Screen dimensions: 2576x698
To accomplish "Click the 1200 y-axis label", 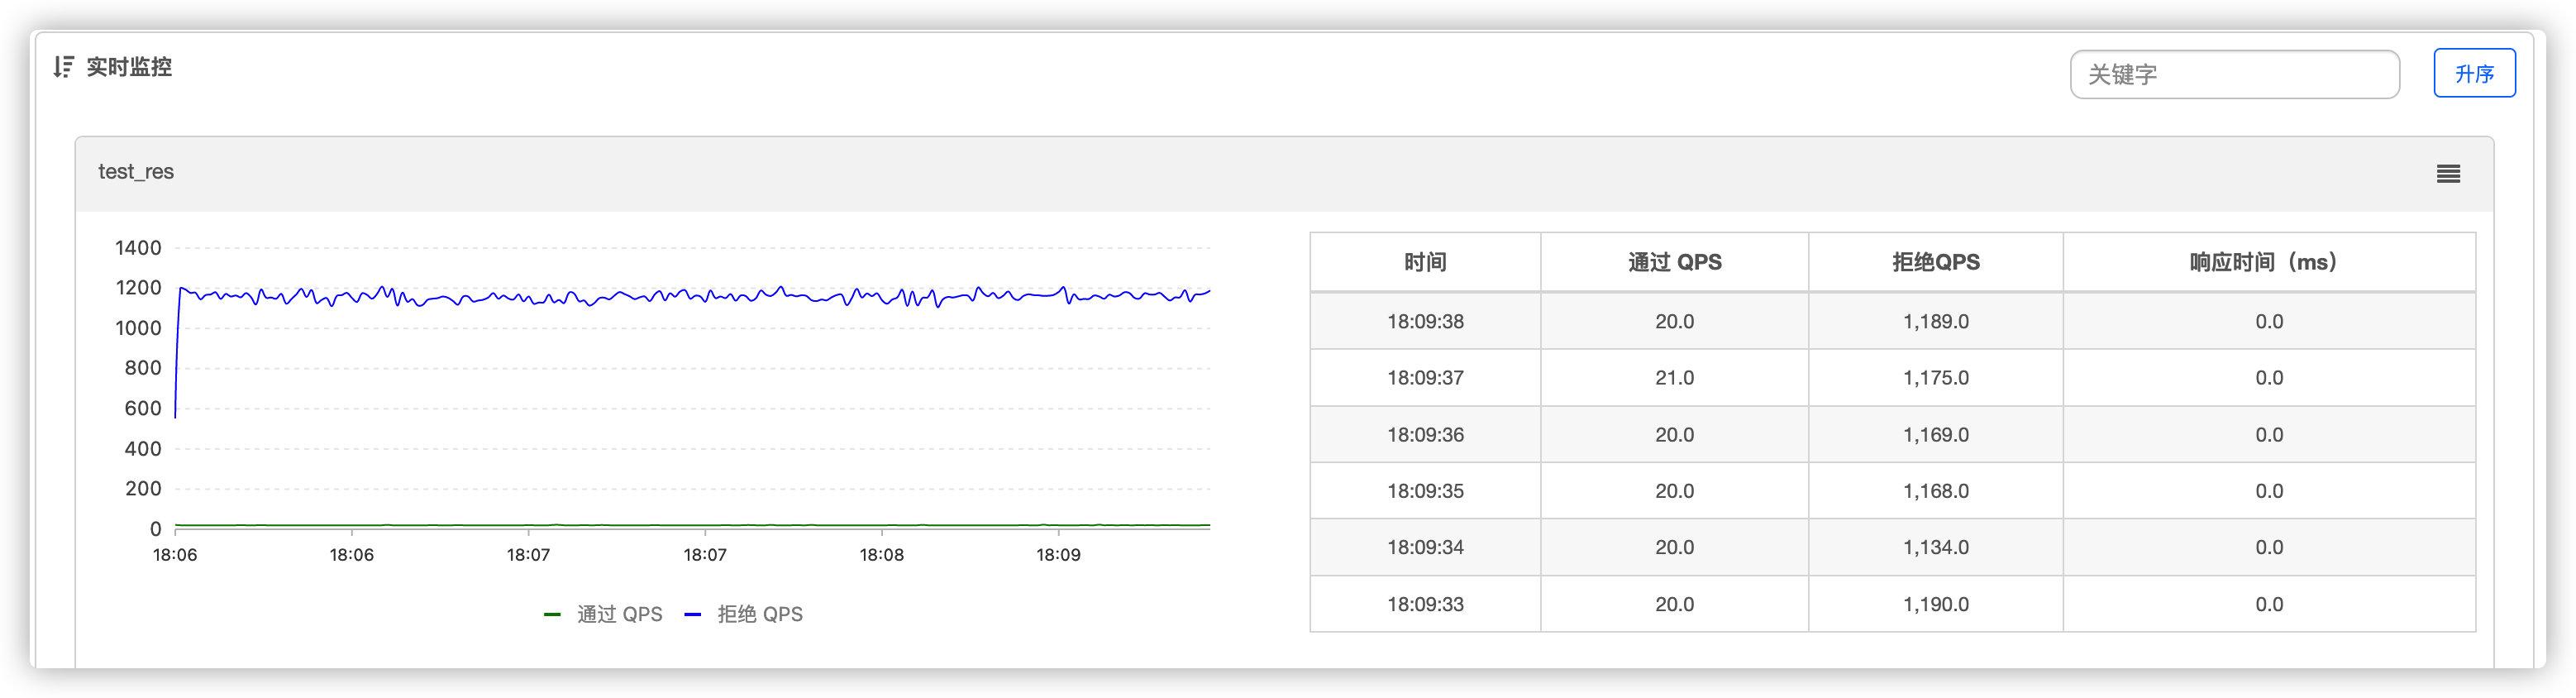I will pos(138,288).
